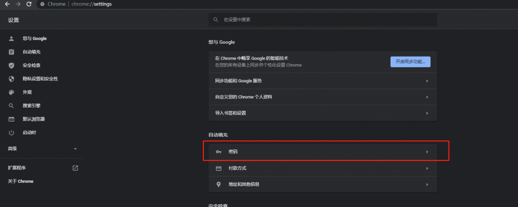Select 搜索引擎 in sidebar menu
Image resolution: width=518 pixels, height=207 pixels.
pyautogui.click(x=31, y=106)
